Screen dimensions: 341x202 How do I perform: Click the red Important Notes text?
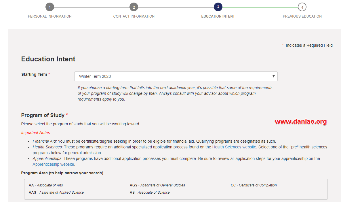pos(35,133)
